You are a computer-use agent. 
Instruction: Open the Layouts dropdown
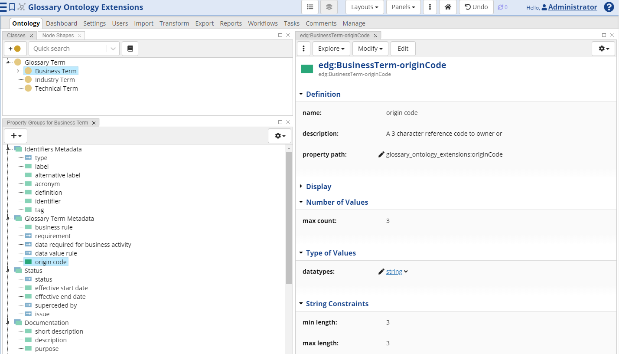coord(365,7)
